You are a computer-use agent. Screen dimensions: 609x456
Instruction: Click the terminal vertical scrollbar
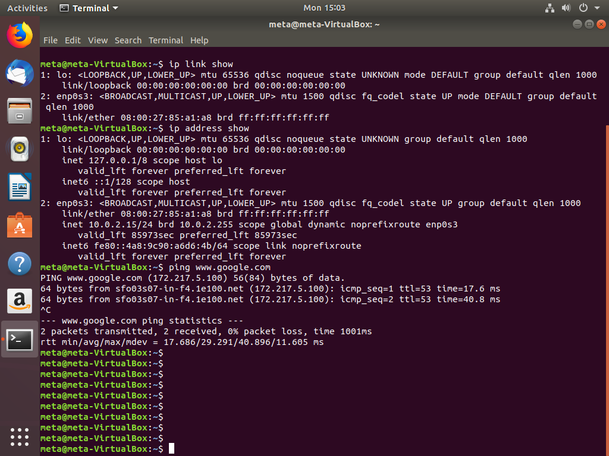pyautogui.click(x=607, y=285)
